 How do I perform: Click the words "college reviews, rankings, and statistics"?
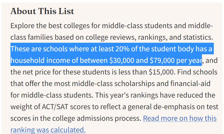(148, 37)
